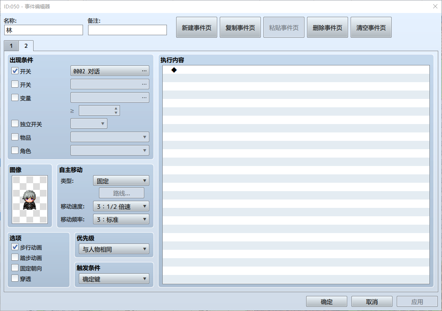Cancel the dialog with 取消

click(372, 302)
